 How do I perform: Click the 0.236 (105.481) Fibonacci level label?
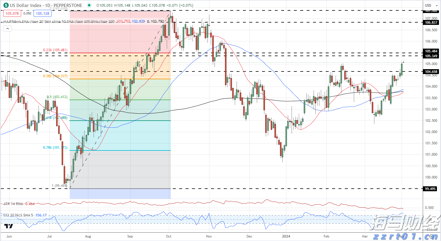tap(55, 50)
